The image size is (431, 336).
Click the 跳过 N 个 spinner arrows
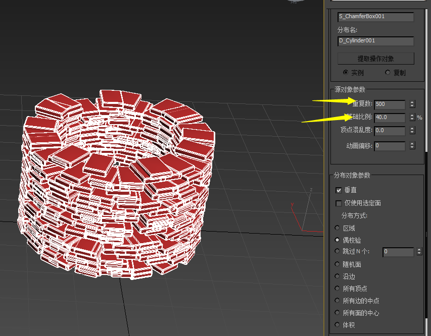[419, 251]
